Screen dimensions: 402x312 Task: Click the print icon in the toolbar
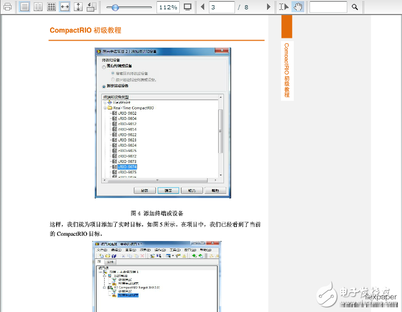[x=8, y=6]
